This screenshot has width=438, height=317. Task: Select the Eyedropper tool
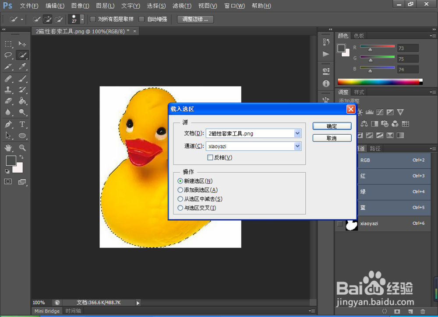point(22,66)
